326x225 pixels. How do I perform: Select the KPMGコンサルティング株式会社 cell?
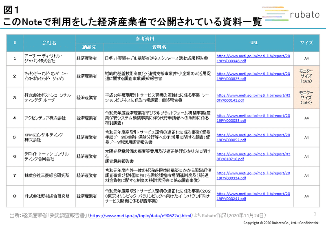tap(49, 137)
